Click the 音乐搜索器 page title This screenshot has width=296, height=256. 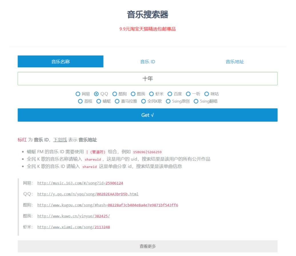point(147,15)
